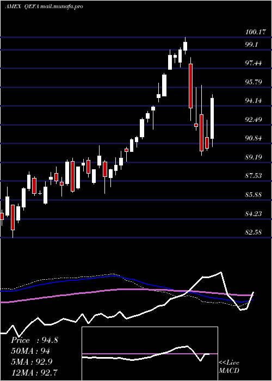The width and height of the screenshot is (272, 381).
Task: Click the AMEX QEFA mail.munafa.pro title text
Action: (44, 7)
